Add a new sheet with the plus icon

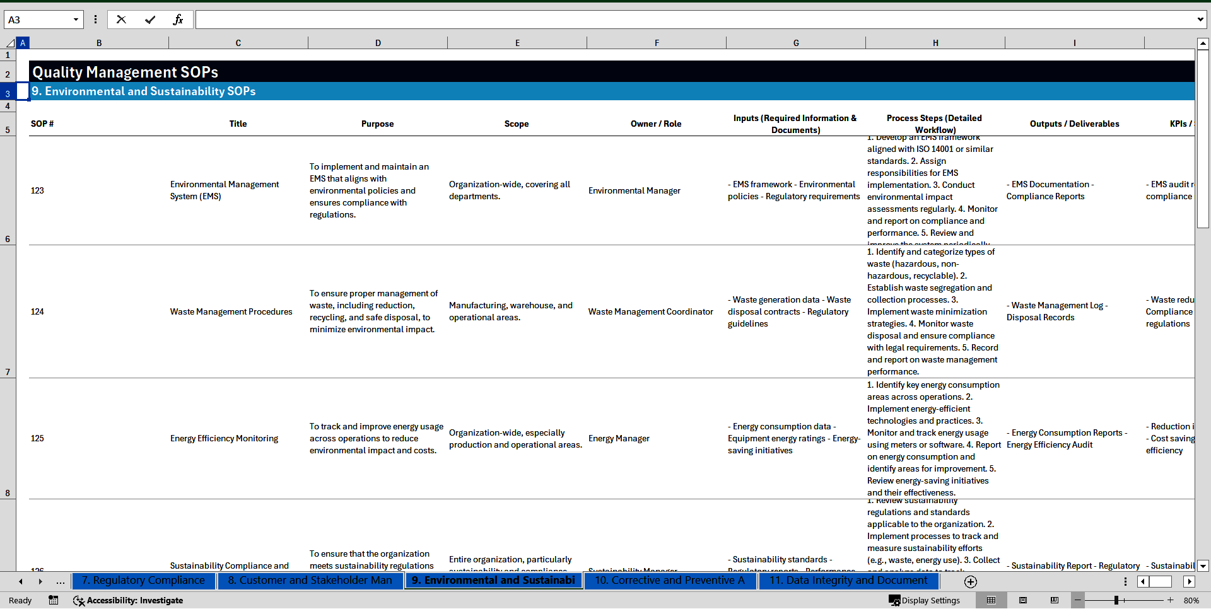tap(971, 582)
